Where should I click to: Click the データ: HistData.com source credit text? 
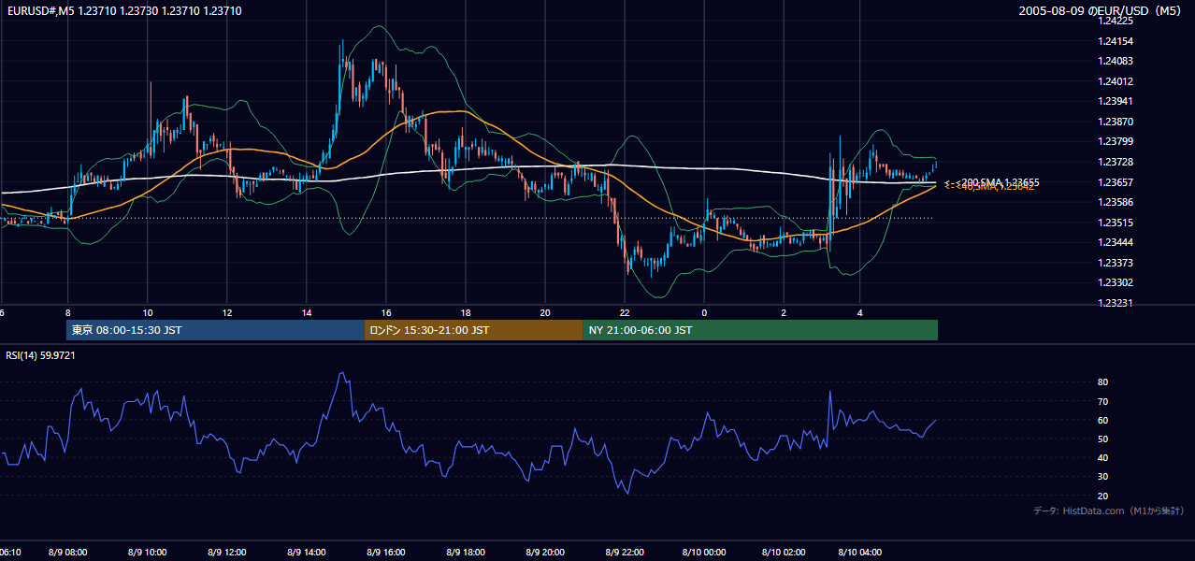click(x=1109, y=511)
